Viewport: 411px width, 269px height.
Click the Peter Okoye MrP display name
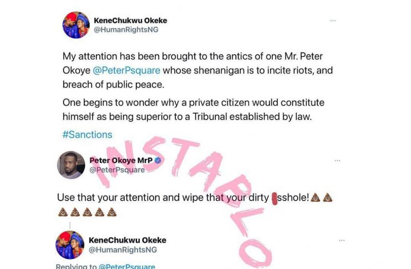pos(121,160)
